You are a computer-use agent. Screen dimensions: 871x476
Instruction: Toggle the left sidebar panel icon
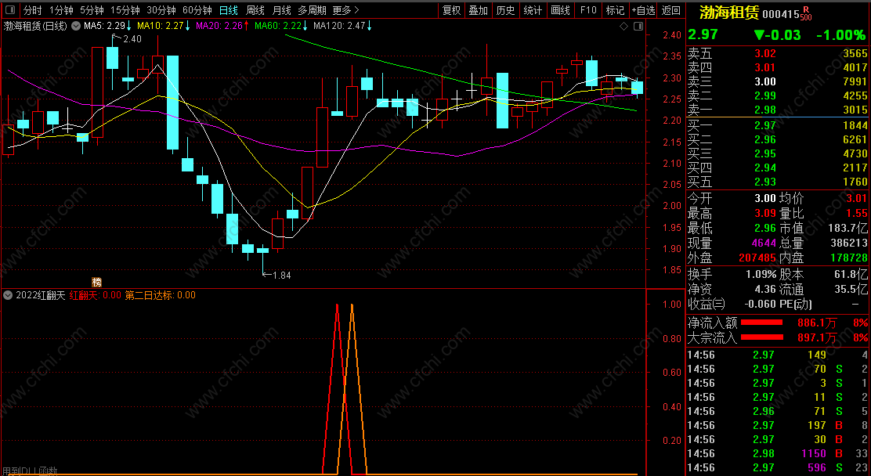pyautogui.click(x=10, y=10)
